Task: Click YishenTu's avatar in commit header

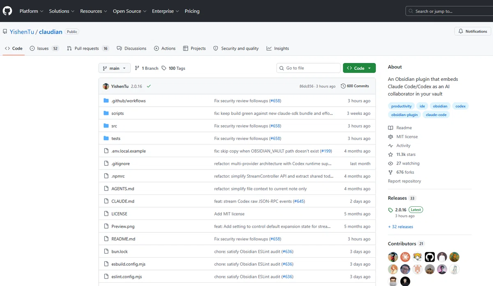Action: [106, 86]
